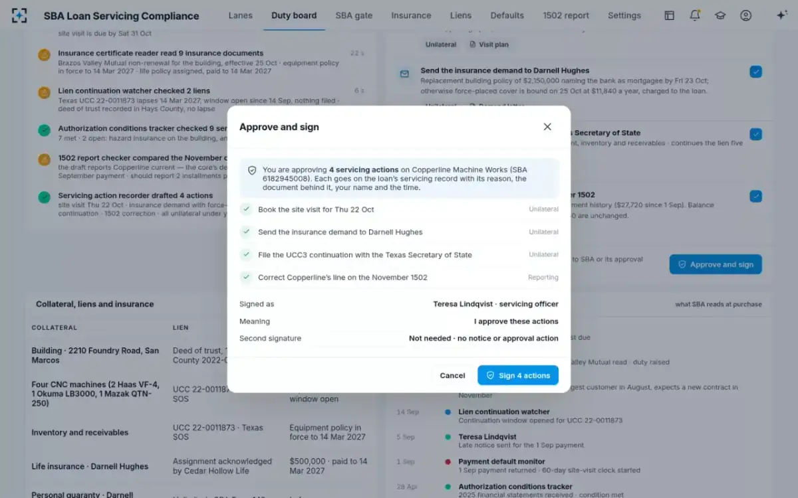798x498 pixels.
Task: Click the green status icon for Servicing action recorder
Action: coord(44,197)
